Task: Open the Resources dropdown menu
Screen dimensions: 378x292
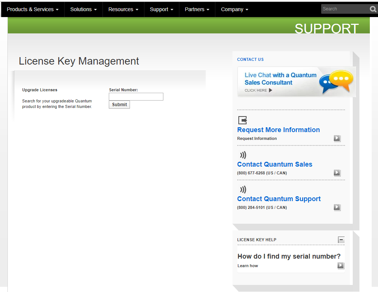Action: pyautogui.click(x=123, y=9)
